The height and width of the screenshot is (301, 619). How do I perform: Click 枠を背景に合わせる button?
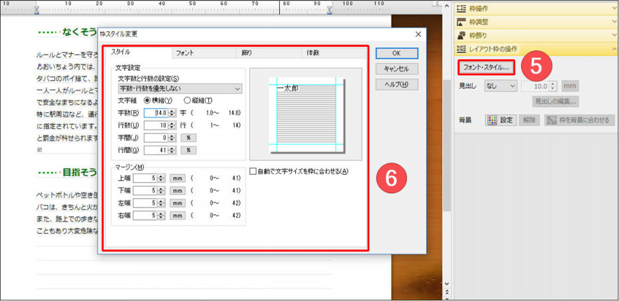pyautogui.click(x=580, y=121)
